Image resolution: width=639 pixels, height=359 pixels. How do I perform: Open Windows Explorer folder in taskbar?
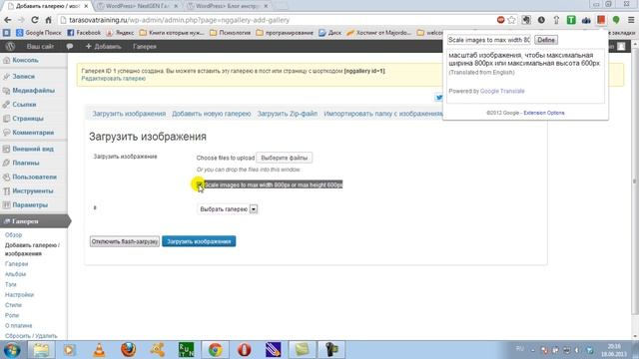pyautogui.click(x=41, y=350)
